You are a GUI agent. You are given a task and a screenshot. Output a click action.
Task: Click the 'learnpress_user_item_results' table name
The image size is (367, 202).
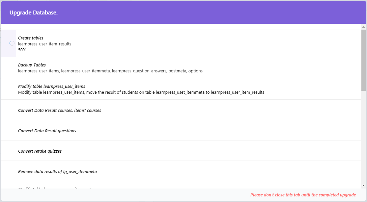click(x=45, y=44)
